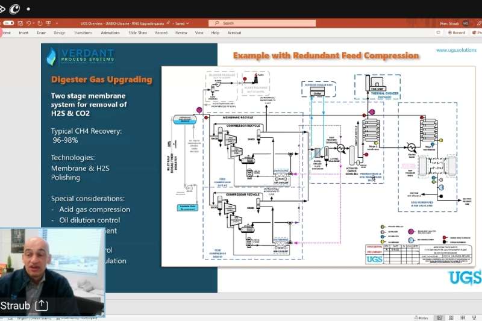482x321 pixels.
Task: Click the www.ugs.solutions link on slide
Action: tap(456, 50)
